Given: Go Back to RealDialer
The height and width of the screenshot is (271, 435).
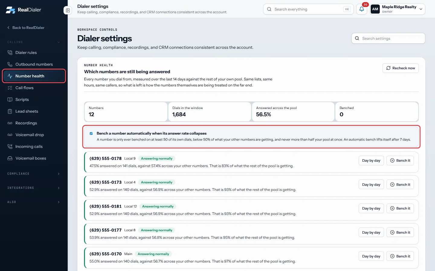Looking at the screenshot, I should [26, 27].
